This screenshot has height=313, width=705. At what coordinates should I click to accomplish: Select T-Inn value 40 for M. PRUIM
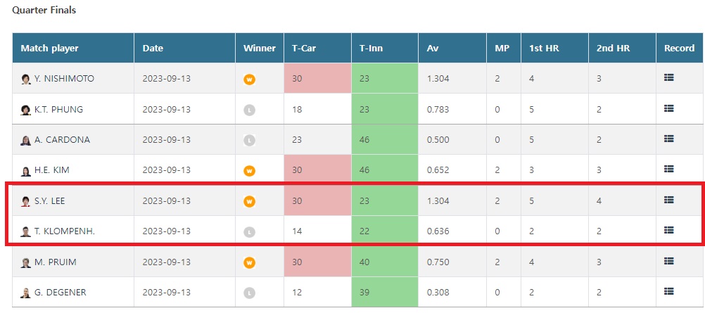pyautogui.click(x=364, y=262)
